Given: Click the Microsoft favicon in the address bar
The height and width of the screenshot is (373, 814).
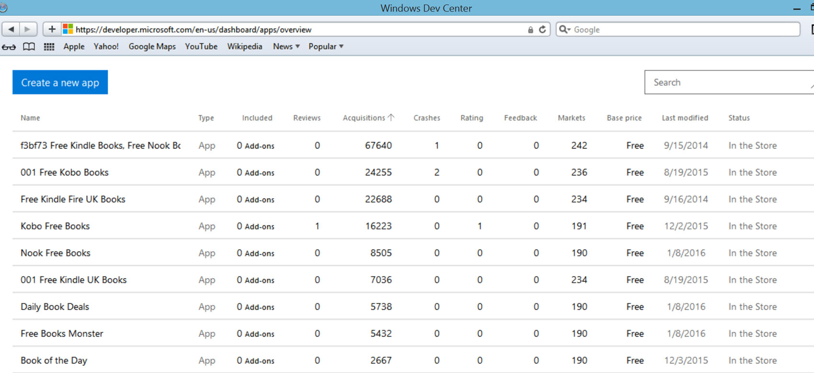Looking at the screenshot, I should pos(68,29).
